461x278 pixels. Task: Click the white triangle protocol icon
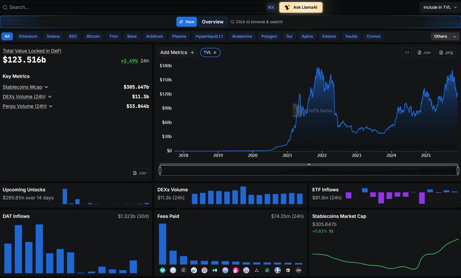pos(257,270)
